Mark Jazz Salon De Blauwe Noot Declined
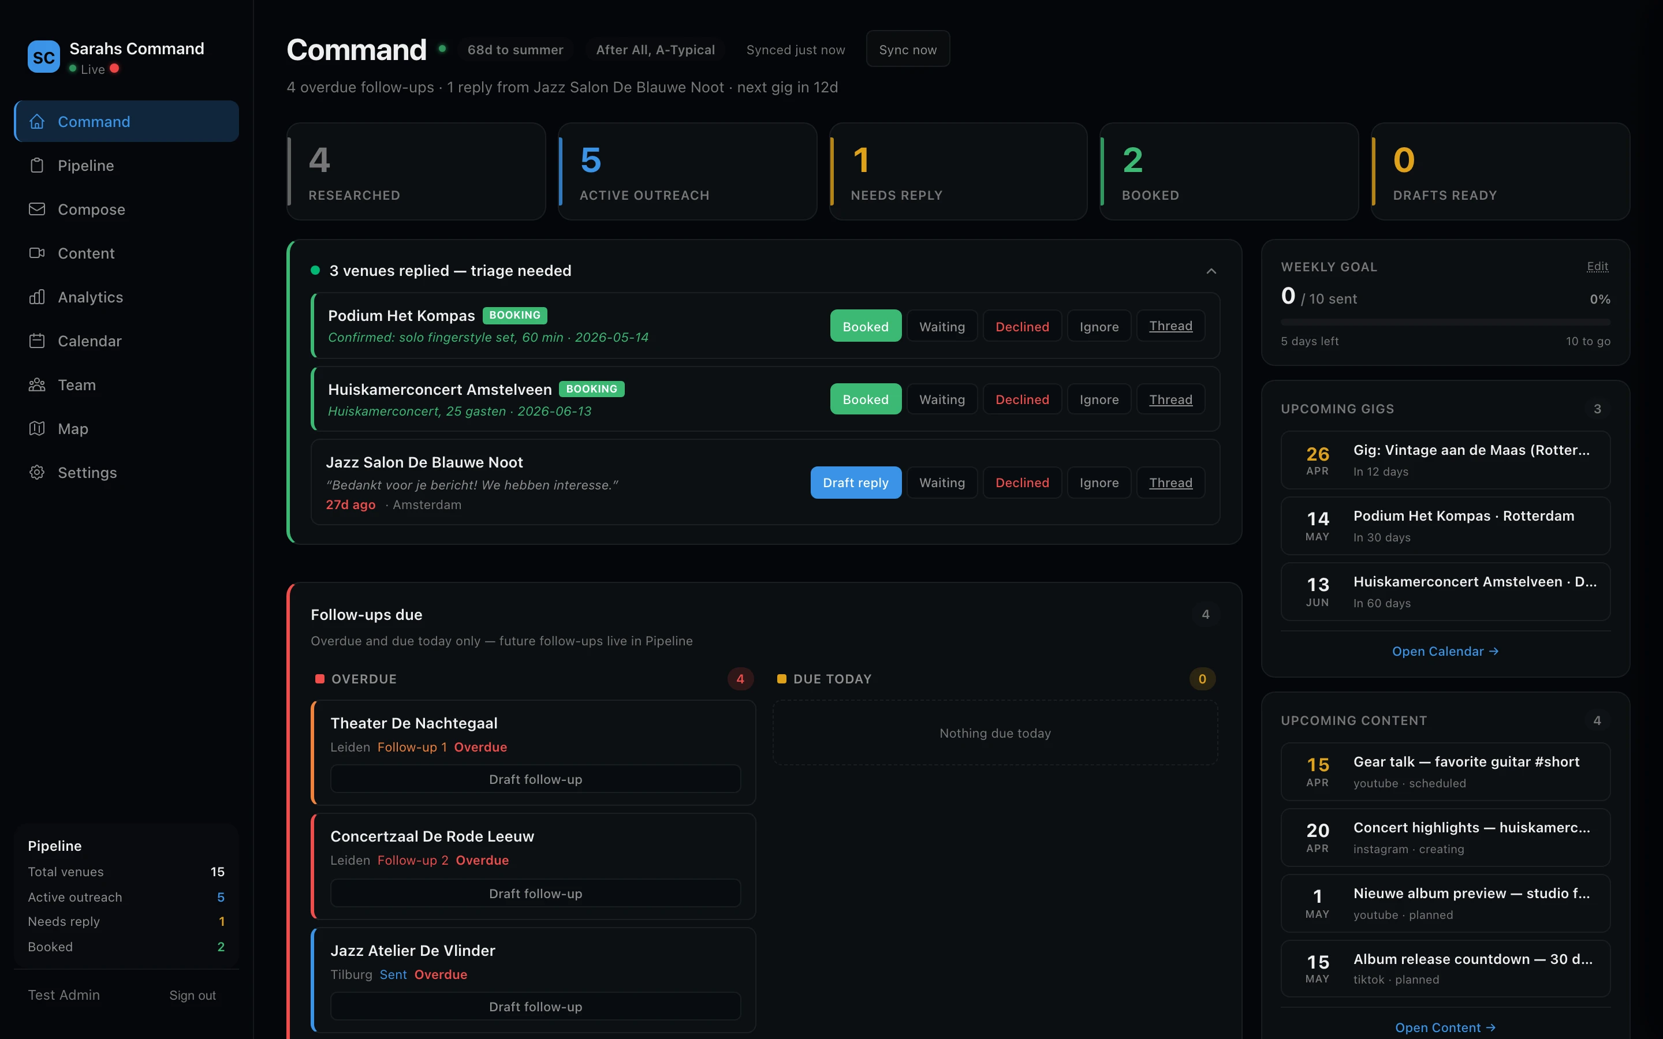Image resolution: width=1663 pixels, height=1039 pixels. tap(1022, 483)
